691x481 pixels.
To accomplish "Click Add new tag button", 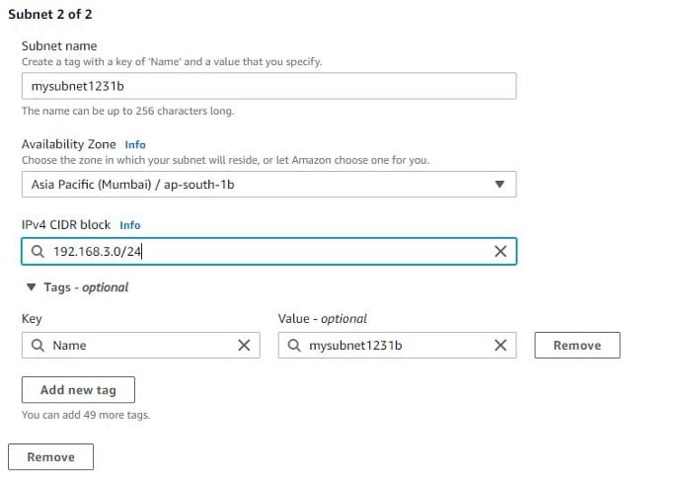I will click(x=78, y=390).
